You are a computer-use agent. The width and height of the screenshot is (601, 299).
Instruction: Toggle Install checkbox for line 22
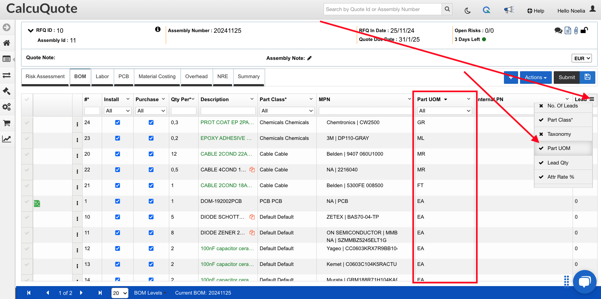118,170
